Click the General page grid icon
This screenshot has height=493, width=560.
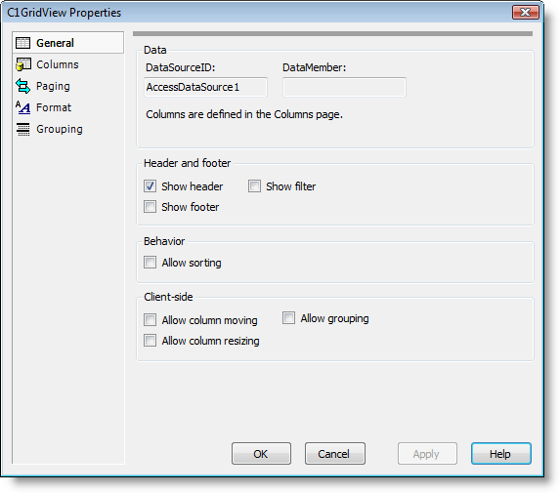(23, 43)
